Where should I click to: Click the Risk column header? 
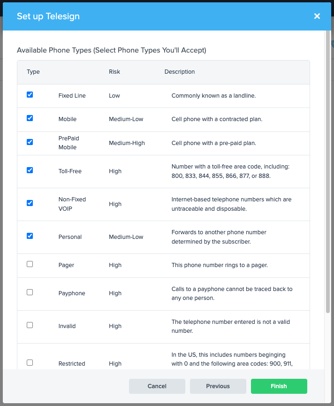[114, 72]
